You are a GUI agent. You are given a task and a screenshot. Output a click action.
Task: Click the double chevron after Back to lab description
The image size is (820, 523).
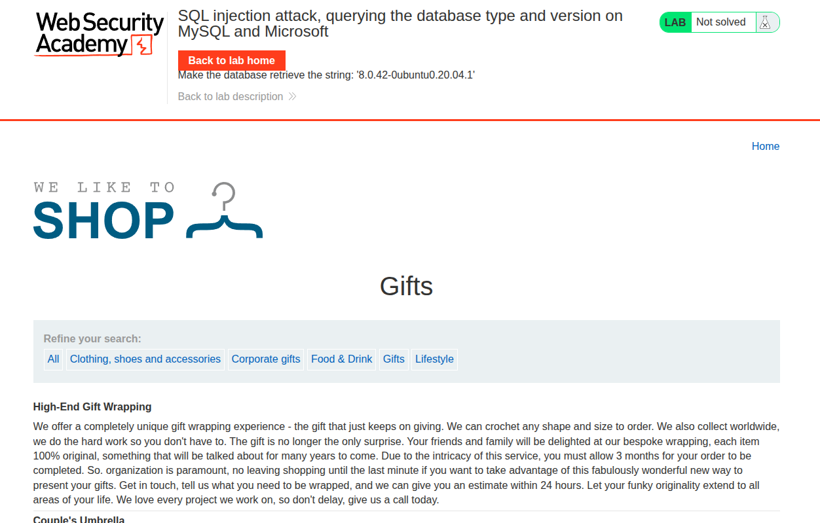point(293,97)
